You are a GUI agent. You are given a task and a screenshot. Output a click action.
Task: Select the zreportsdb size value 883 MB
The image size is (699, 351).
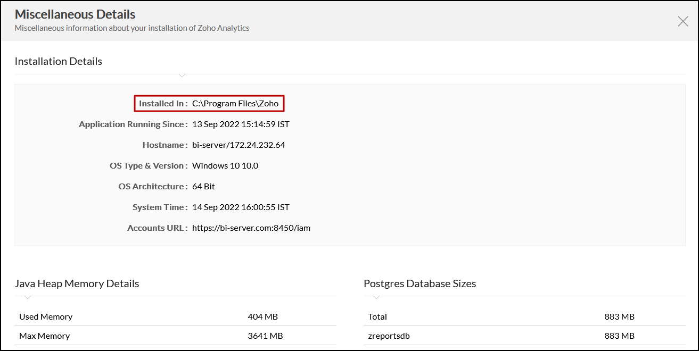[x=619, y=336]
